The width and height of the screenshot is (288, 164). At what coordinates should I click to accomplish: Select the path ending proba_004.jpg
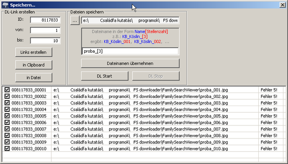pyautogui.click(x=141, y=109)
